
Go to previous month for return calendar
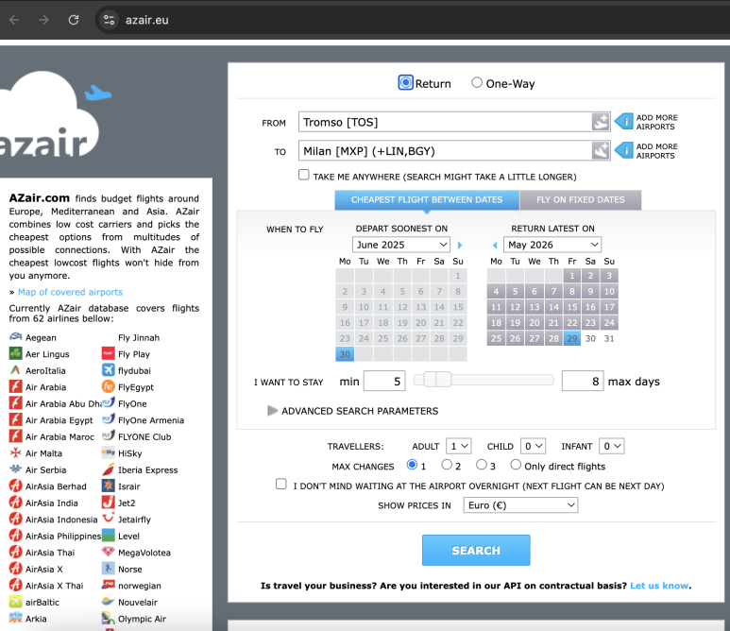pos(495,245)
